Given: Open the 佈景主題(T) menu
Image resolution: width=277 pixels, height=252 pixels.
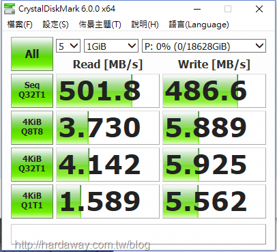Looking at the screenshot, I should point(100,25).
